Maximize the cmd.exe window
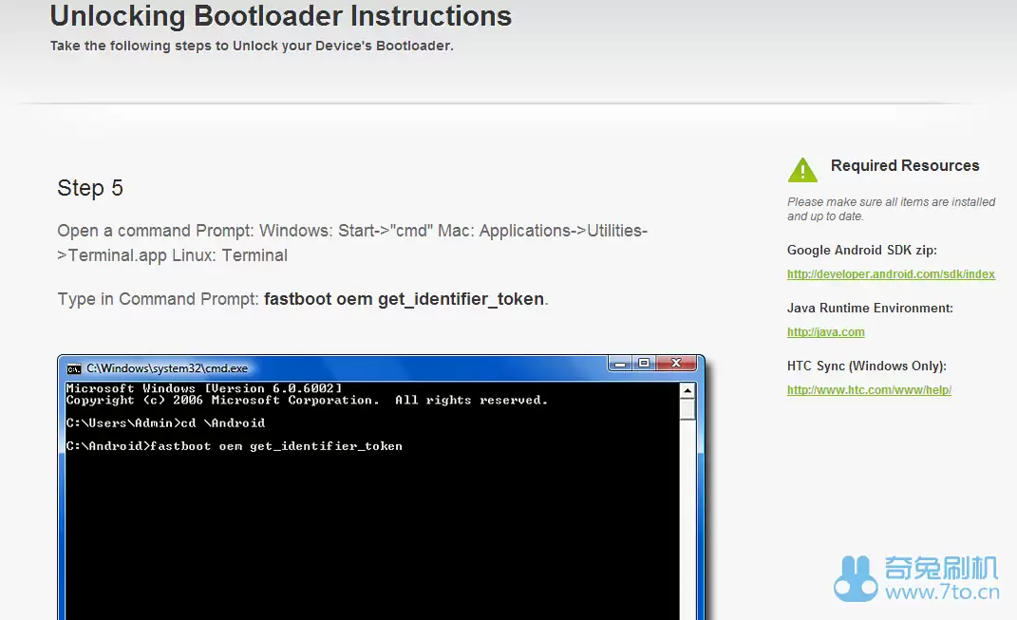This screenshot has height=620, width=1017. pyautogui.click(x=643, y=363)
